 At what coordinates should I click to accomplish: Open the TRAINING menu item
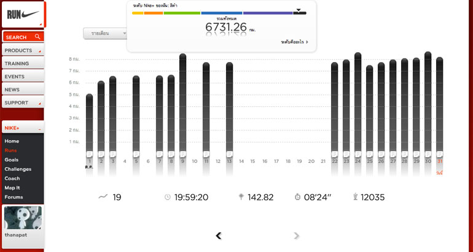[23, 63]
